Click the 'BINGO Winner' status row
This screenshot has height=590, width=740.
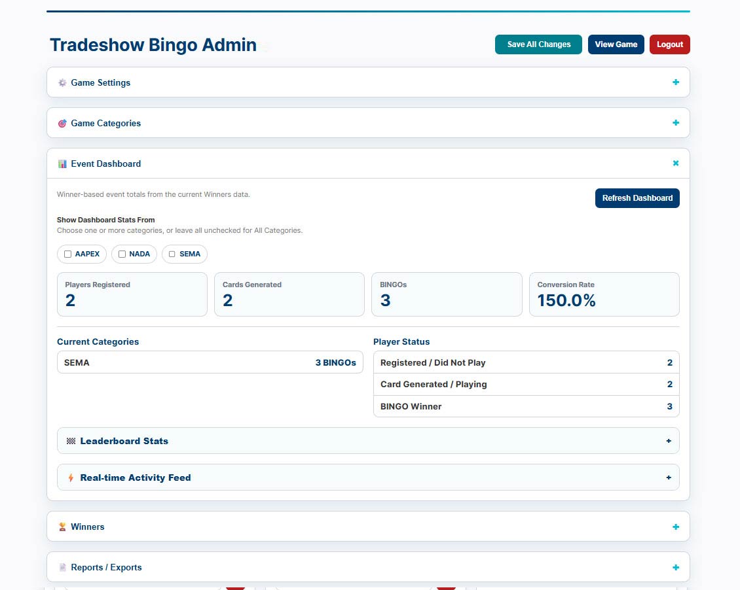coord(527,406)
